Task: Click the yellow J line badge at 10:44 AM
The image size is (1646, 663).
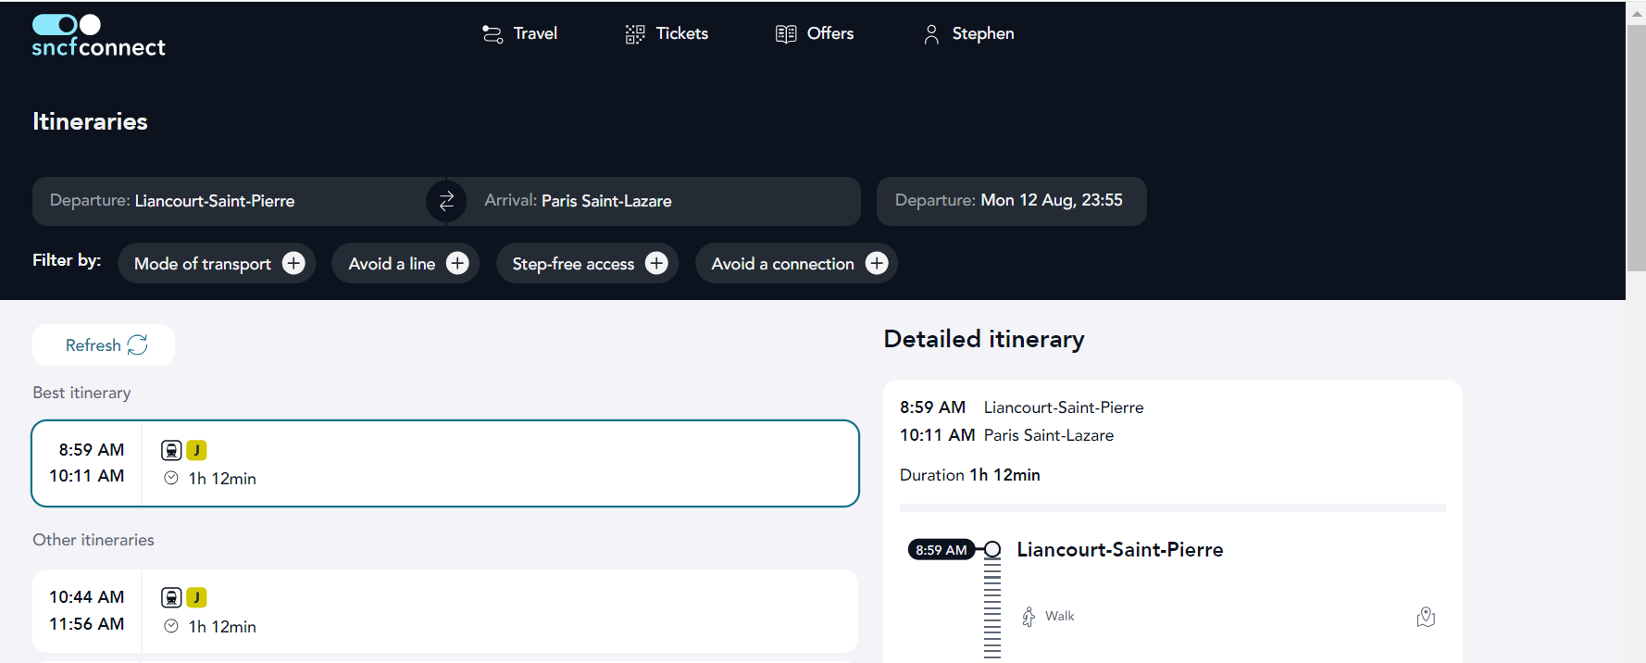Action: coord(196,598)
